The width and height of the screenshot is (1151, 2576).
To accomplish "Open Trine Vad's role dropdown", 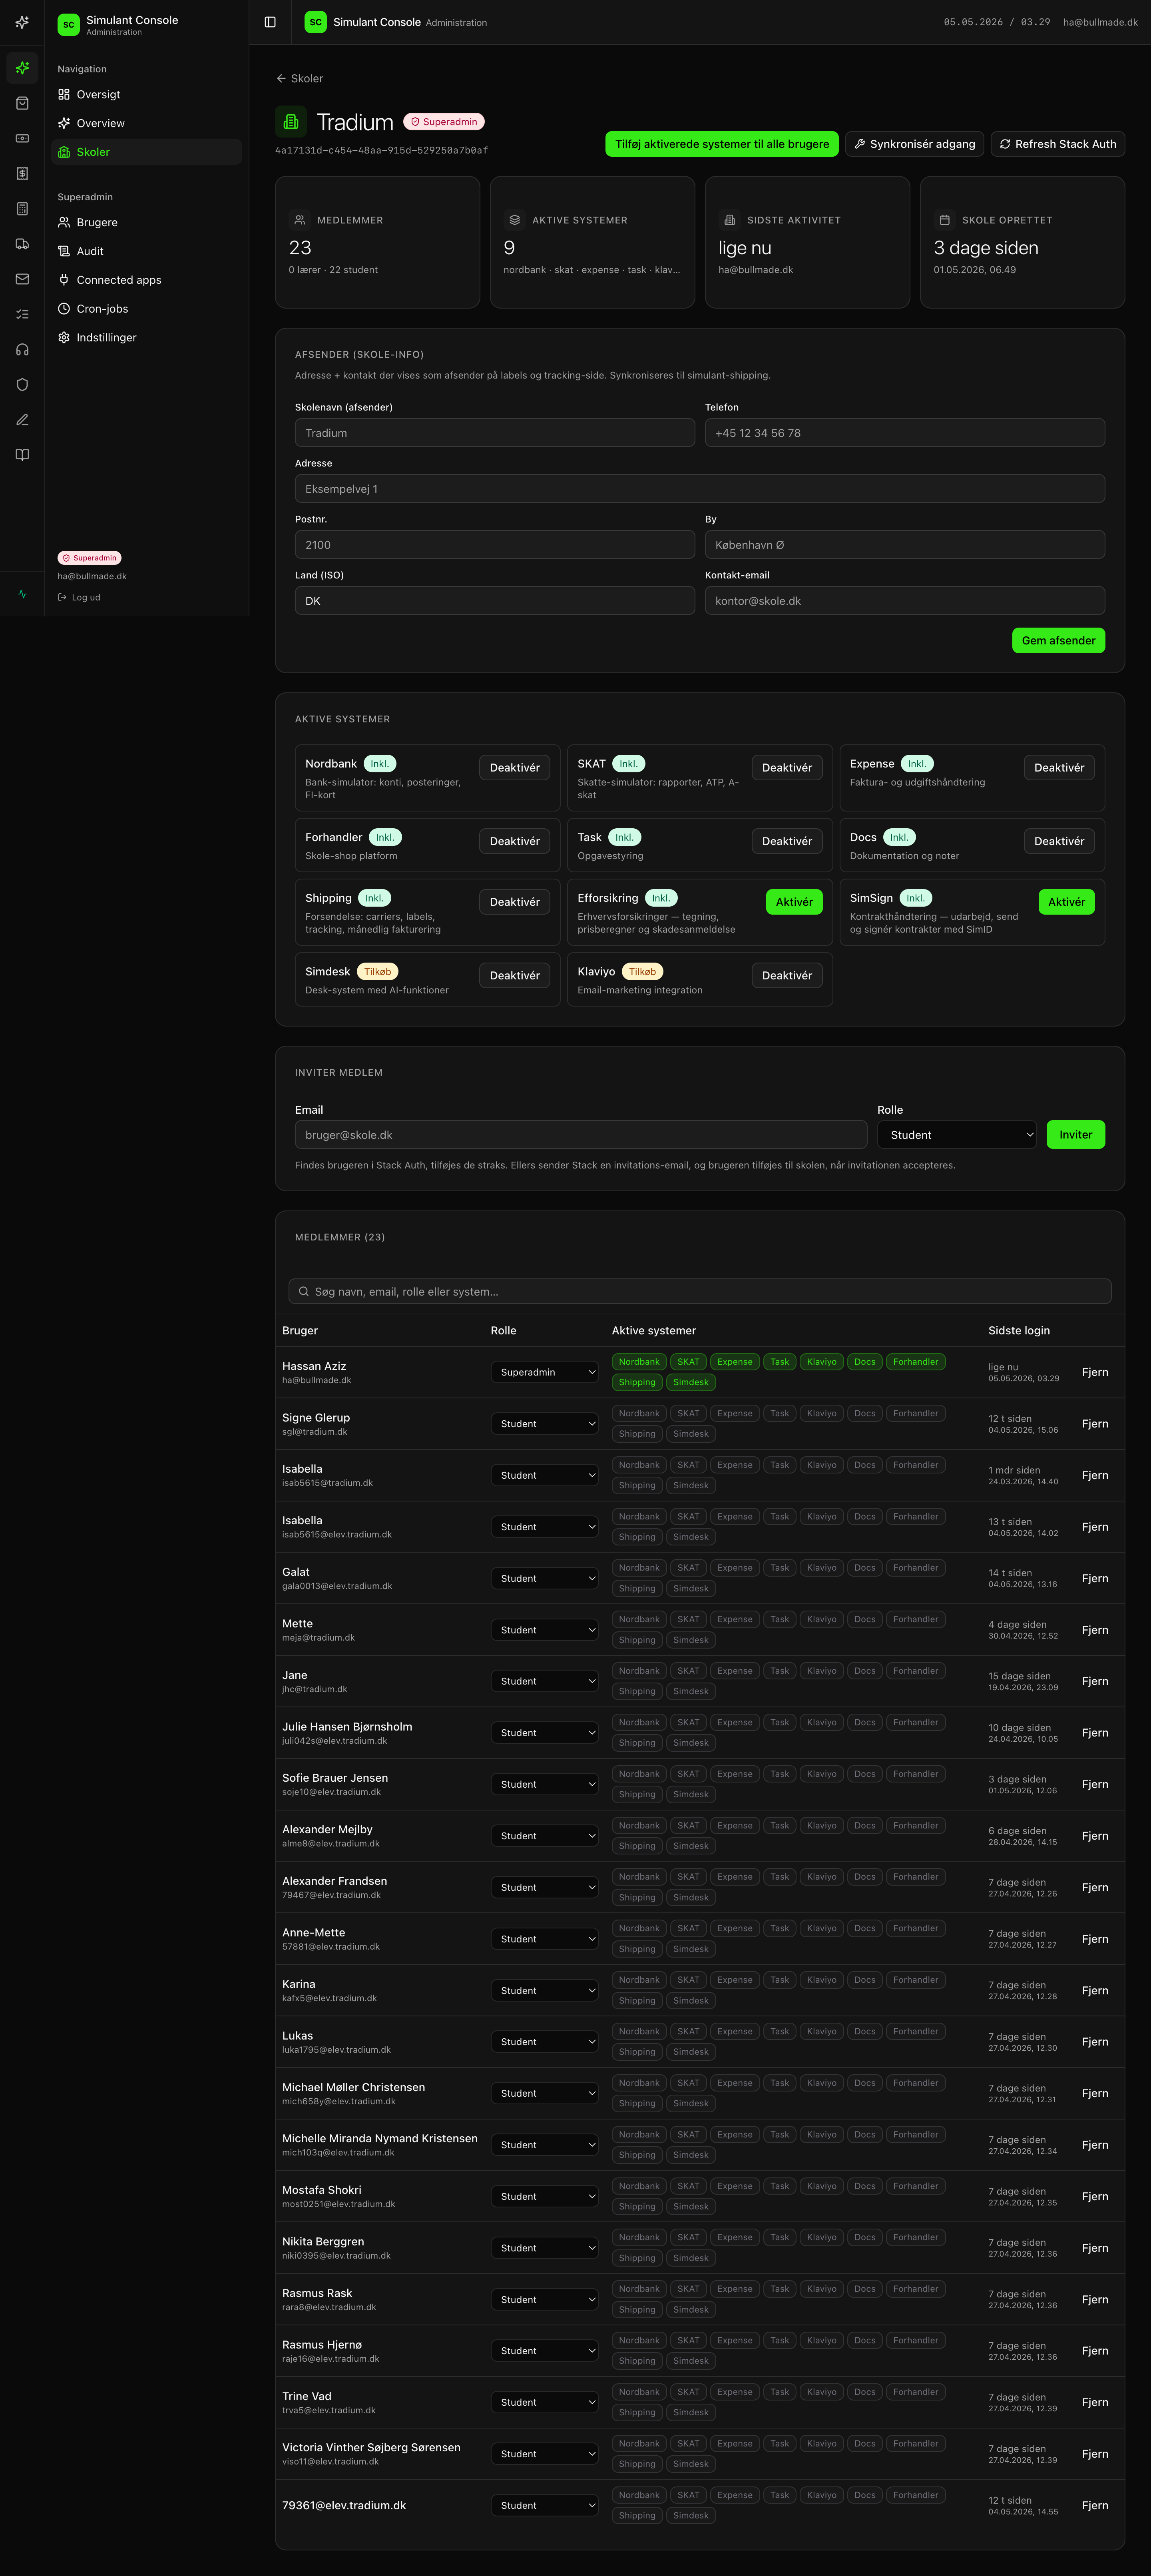I will pos(545,2402).
